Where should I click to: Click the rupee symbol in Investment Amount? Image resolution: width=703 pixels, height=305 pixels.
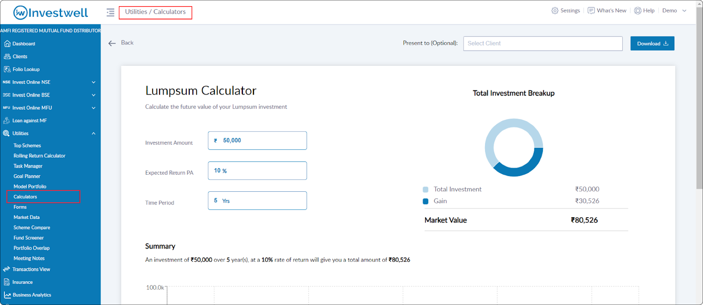tap(216, 141)
